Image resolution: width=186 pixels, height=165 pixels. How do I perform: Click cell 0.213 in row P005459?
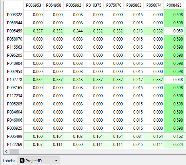(134, 31)
